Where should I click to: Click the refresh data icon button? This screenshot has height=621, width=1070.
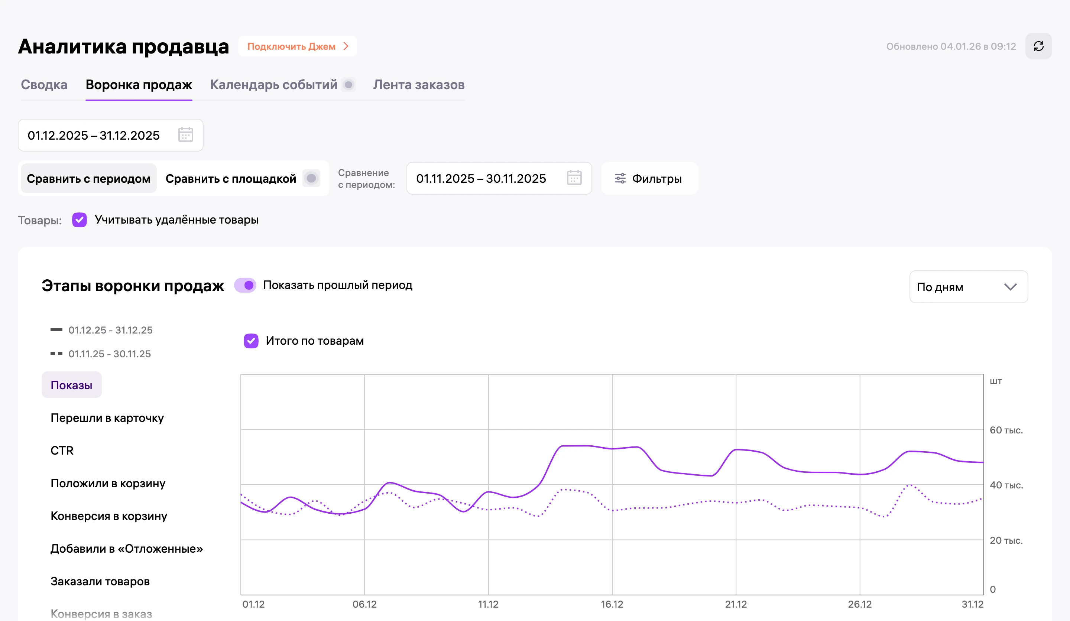(1038, 46)
